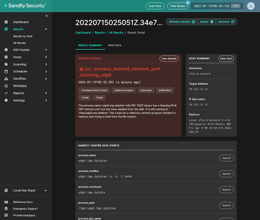The width and height of the screenshot is (260, 220).
Task: Click the T1095 technique tag
Action: pos(99,98)
